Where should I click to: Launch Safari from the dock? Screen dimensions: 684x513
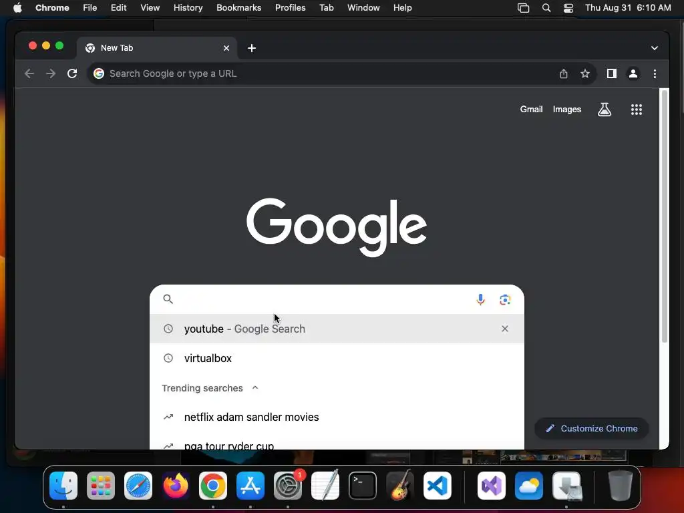pyautogui.click(x=138, y=486)
